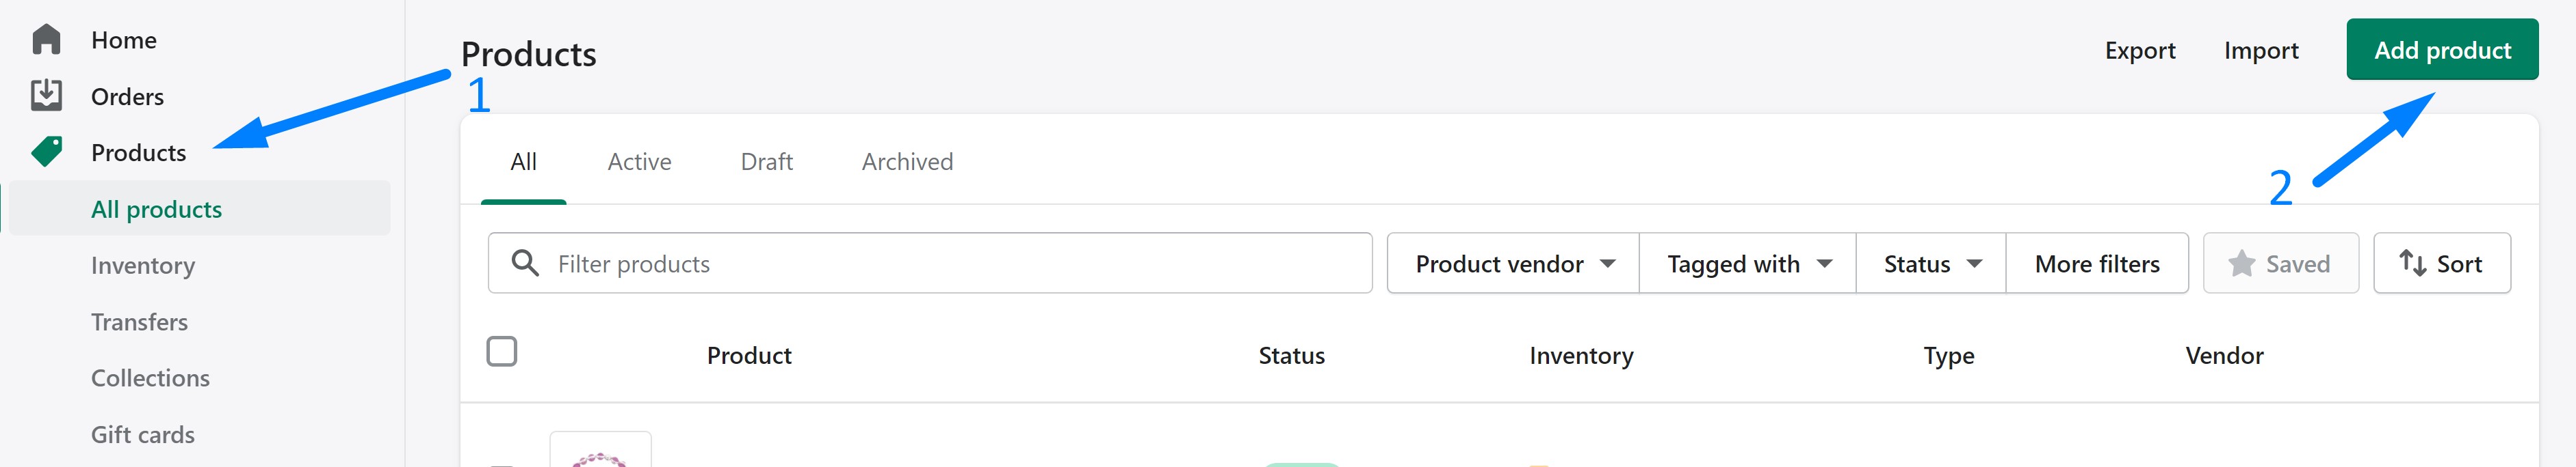Screen dimensions: 2576x467
Task: Open the Archived tab
Action: 907,162
